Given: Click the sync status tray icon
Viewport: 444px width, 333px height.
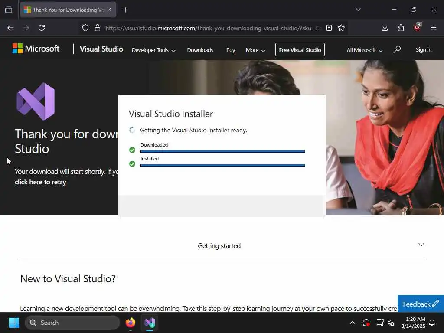Looking at the screenshot, I should tap(366, 323).
